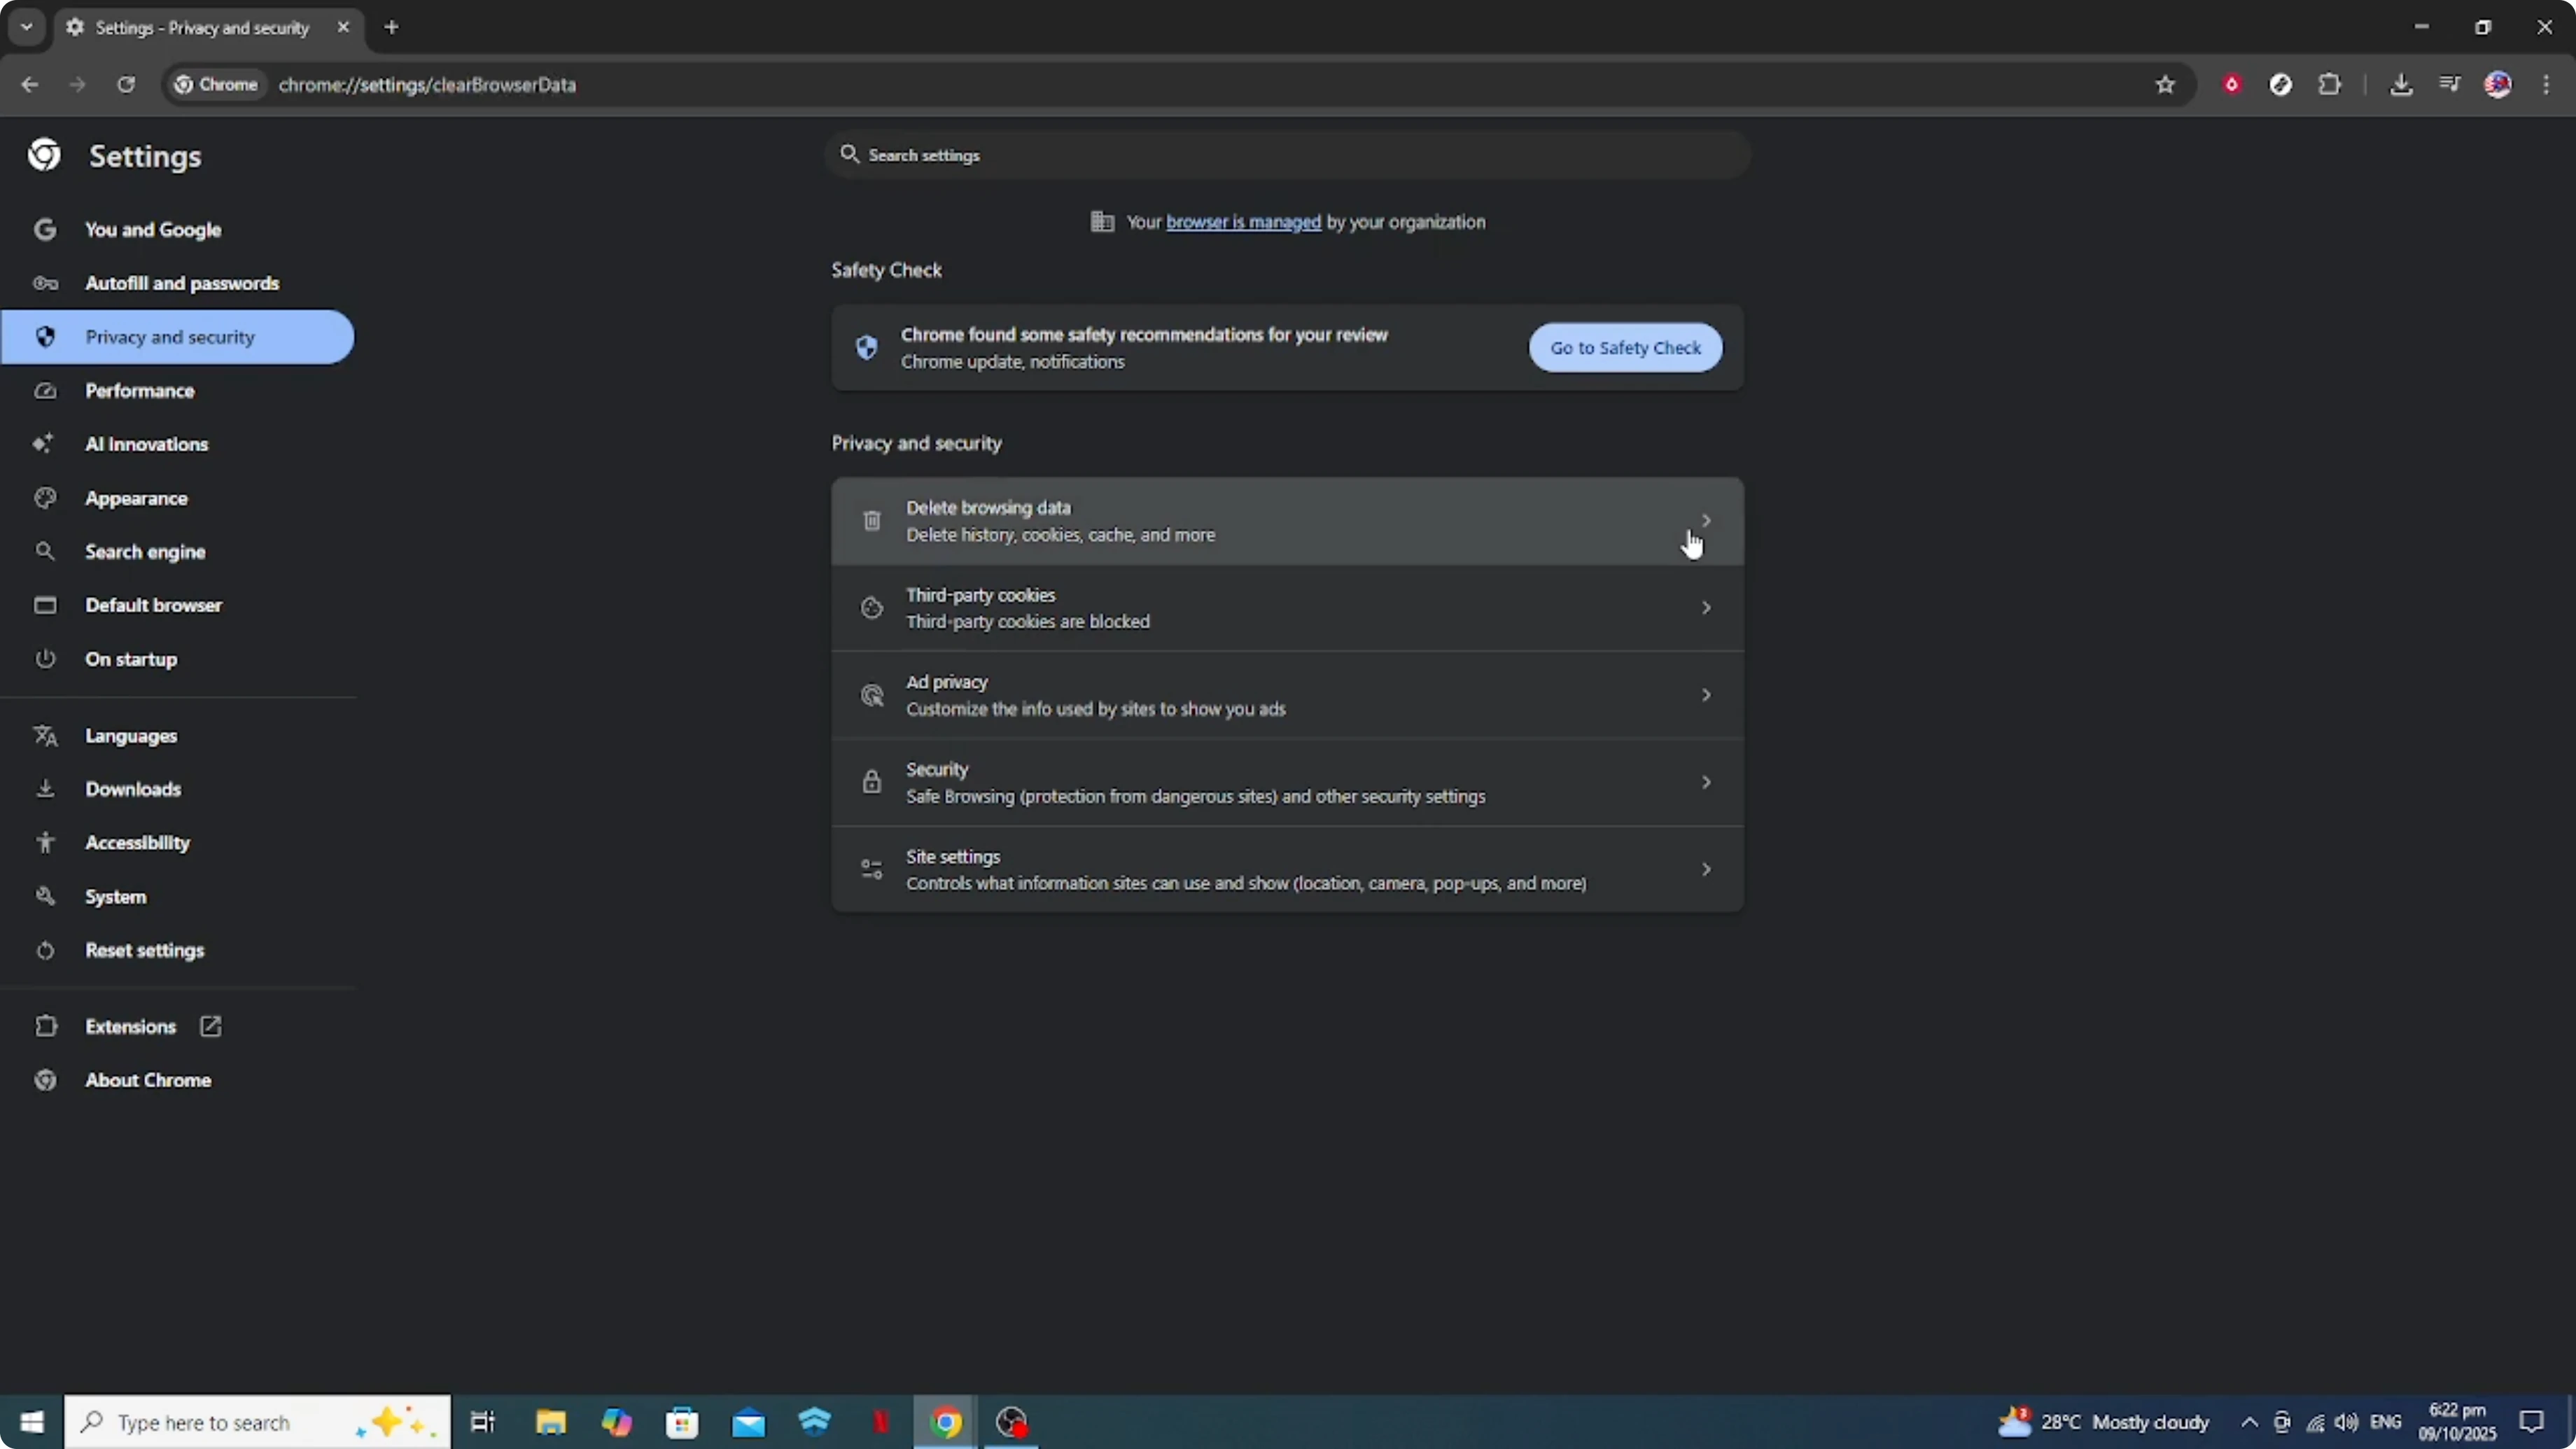The image size is (2576, 1449).
Task: Expand the Delete browsing data row
Action: [1705, 520]
